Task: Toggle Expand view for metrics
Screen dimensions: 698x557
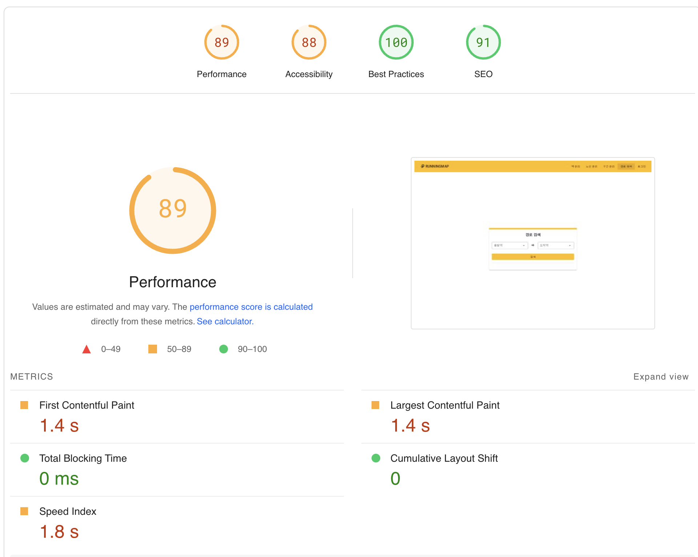Action: 661,377
